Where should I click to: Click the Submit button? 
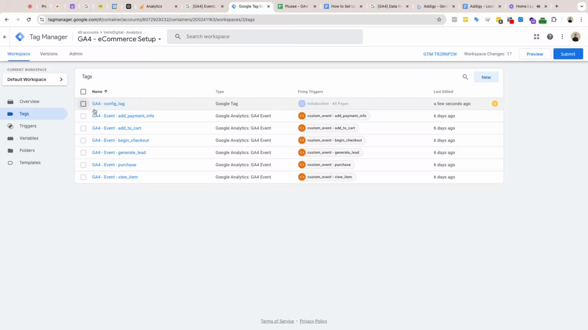[x=568, y=54]
